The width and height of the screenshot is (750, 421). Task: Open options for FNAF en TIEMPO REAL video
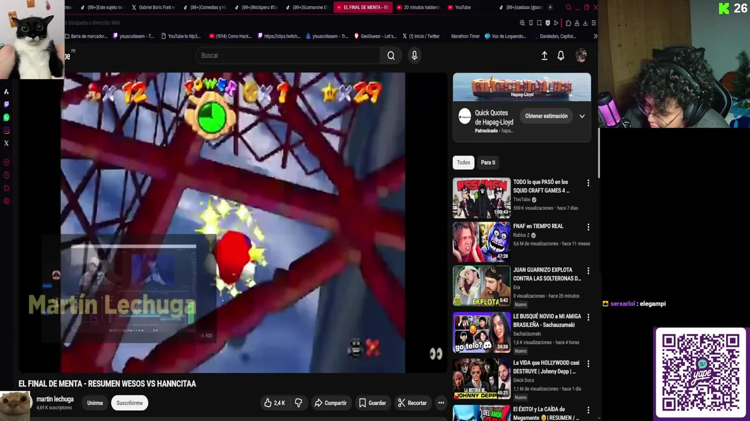(588, 227)
